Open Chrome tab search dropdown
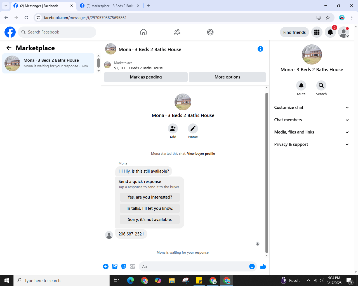 6,6
